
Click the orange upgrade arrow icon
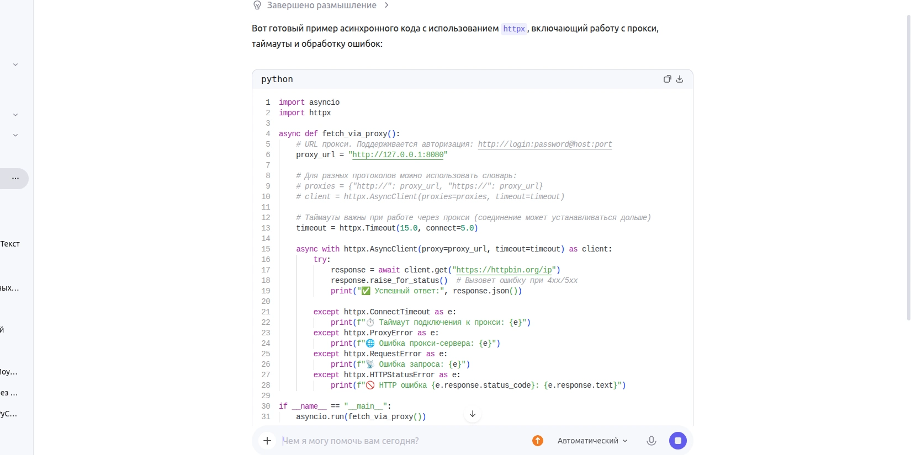(538, 441)
